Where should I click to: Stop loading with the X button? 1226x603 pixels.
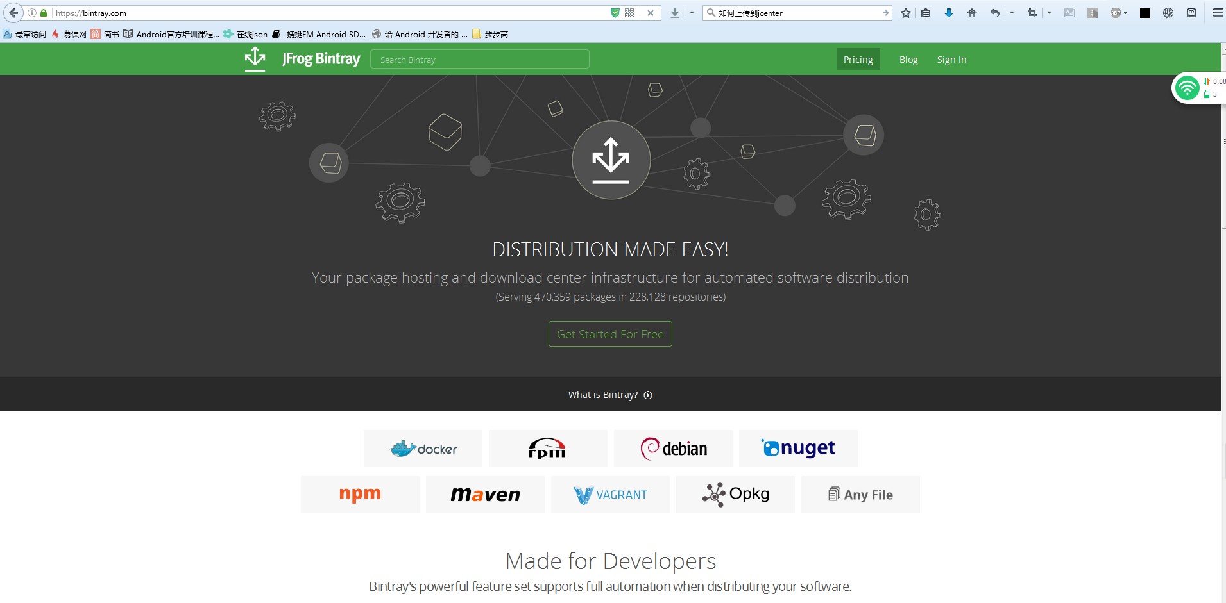pos(651,13)
